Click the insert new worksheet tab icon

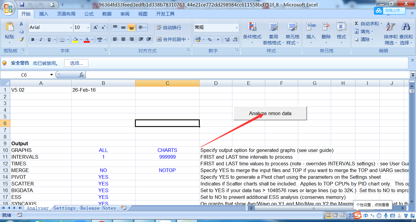pyautogui.click(x=124, y=208)
